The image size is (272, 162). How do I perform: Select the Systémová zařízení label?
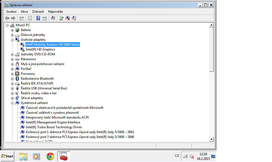tap(34, 103)
